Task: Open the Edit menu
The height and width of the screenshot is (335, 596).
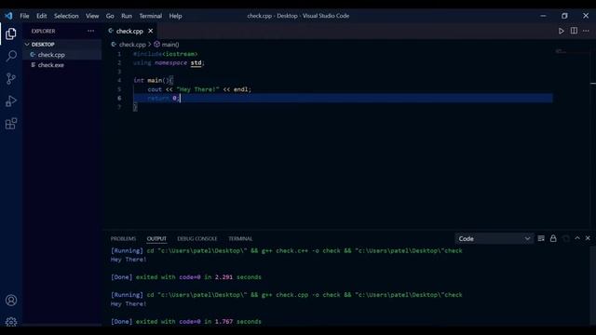Action: click(x=41, y=16)
